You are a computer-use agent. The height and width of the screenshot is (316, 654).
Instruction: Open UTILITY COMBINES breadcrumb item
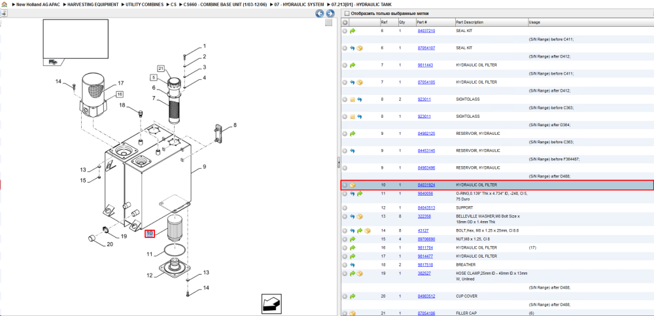click(x=145, y=4)
